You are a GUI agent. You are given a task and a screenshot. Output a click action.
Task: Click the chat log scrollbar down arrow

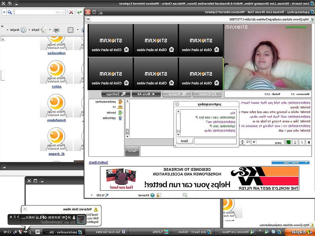(127, 137)
